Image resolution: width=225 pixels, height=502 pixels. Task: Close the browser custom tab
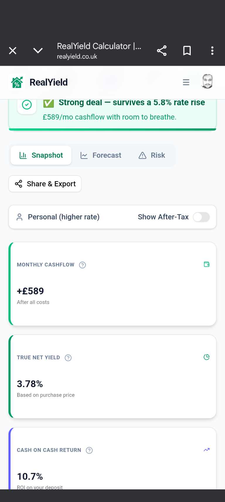point(13,51)
